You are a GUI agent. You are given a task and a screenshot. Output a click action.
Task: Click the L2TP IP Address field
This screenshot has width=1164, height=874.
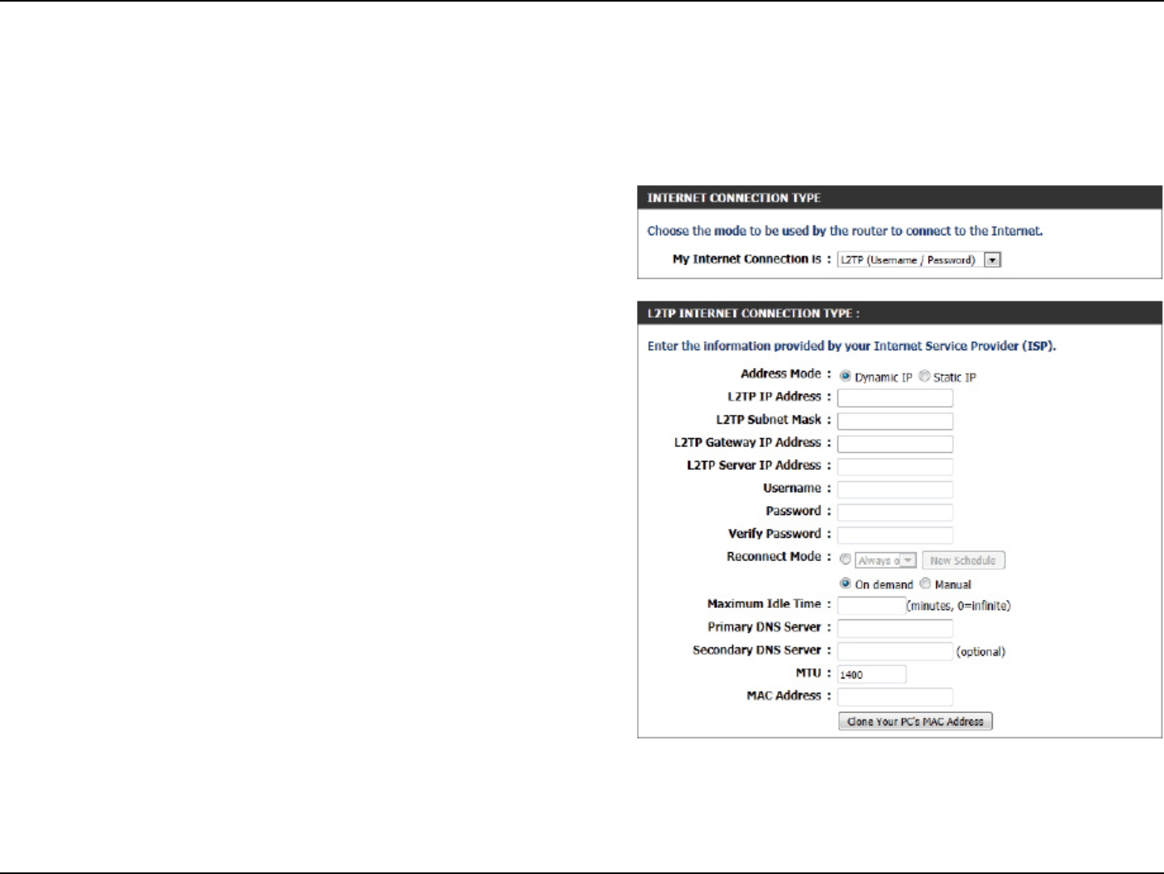895,398
